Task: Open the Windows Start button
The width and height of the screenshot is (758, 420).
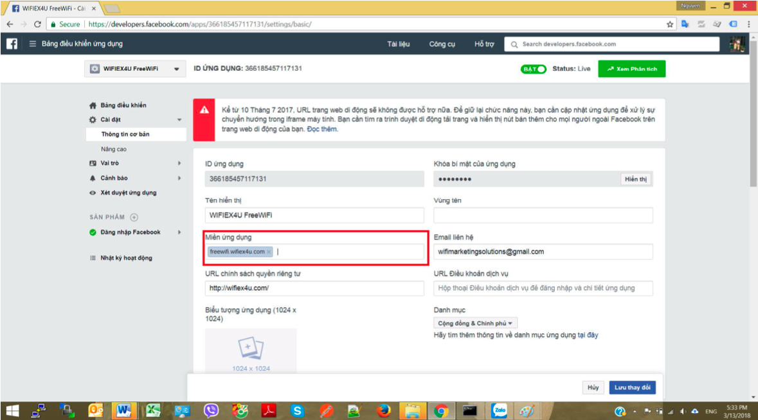Action: pos(12,411)
